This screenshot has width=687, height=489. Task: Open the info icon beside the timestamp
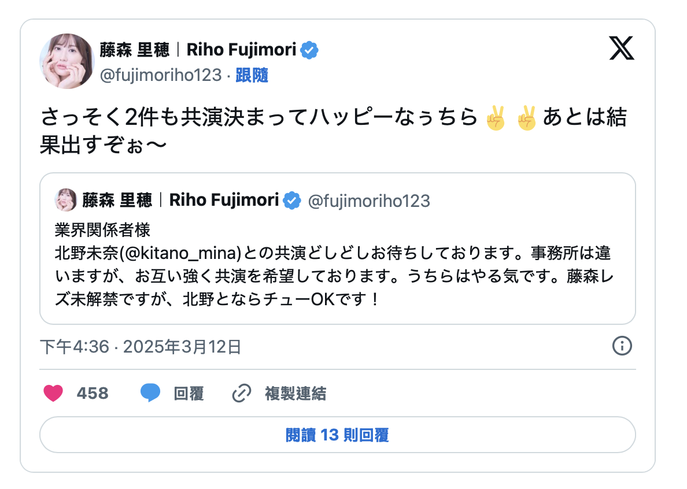tap(622, 346)
